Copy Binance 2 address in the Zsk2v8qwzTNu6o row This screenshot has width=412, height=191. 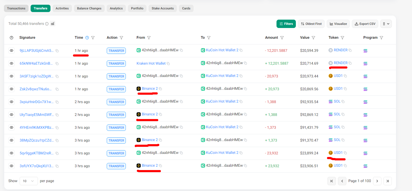point(160,89)
